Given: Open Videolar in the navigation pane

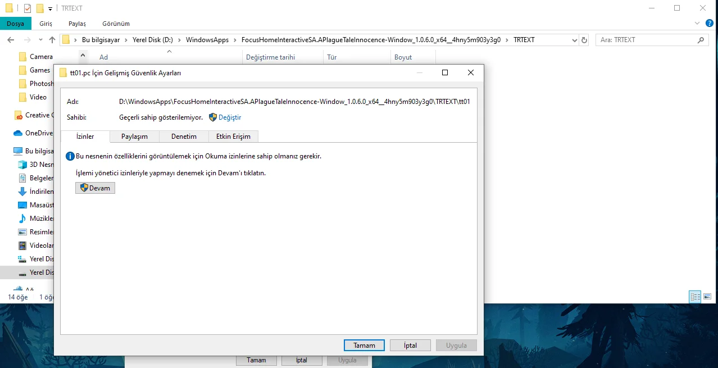Looking at the screenshot, I should coord(35,246).
